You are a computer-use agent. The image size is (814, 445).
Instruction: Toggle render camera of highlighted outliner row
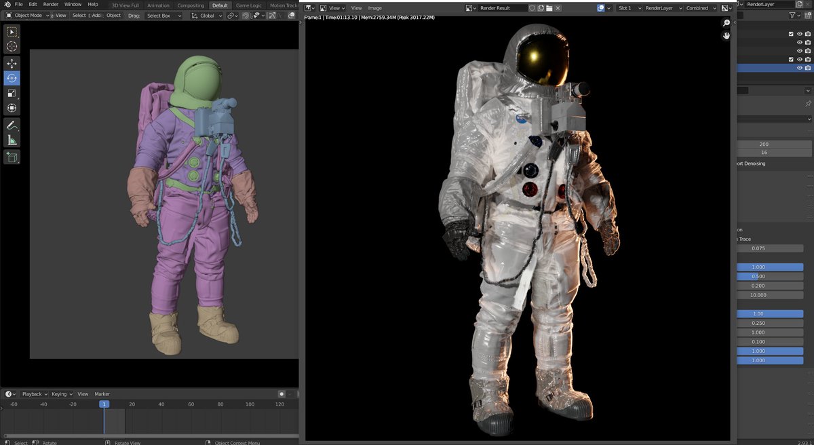click(808, 68)
